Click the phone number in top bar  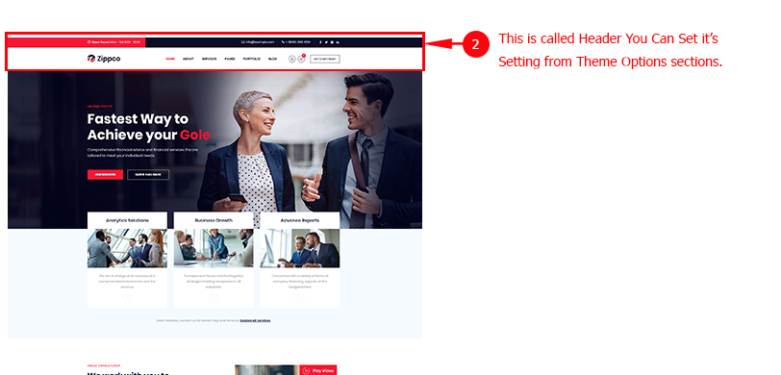click(296, 42)
